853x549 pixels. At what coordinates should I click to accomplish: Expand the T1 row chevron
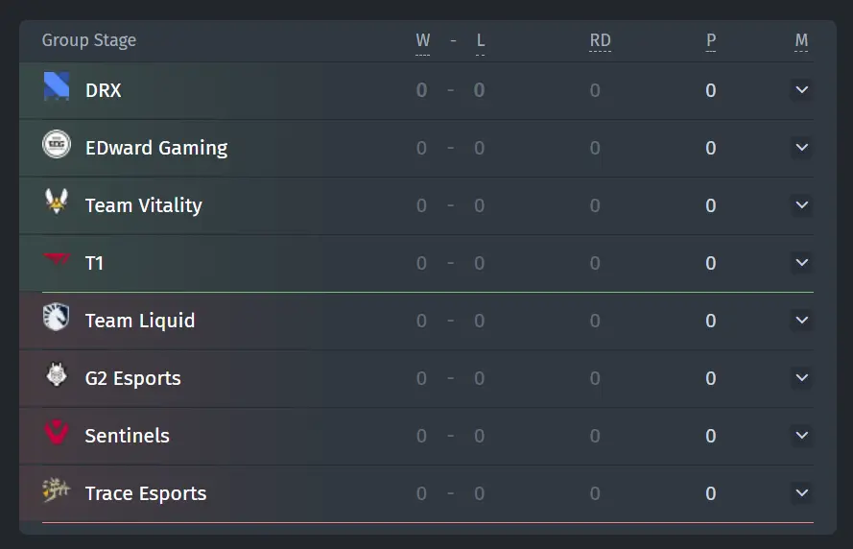click(x=801, y=263)
